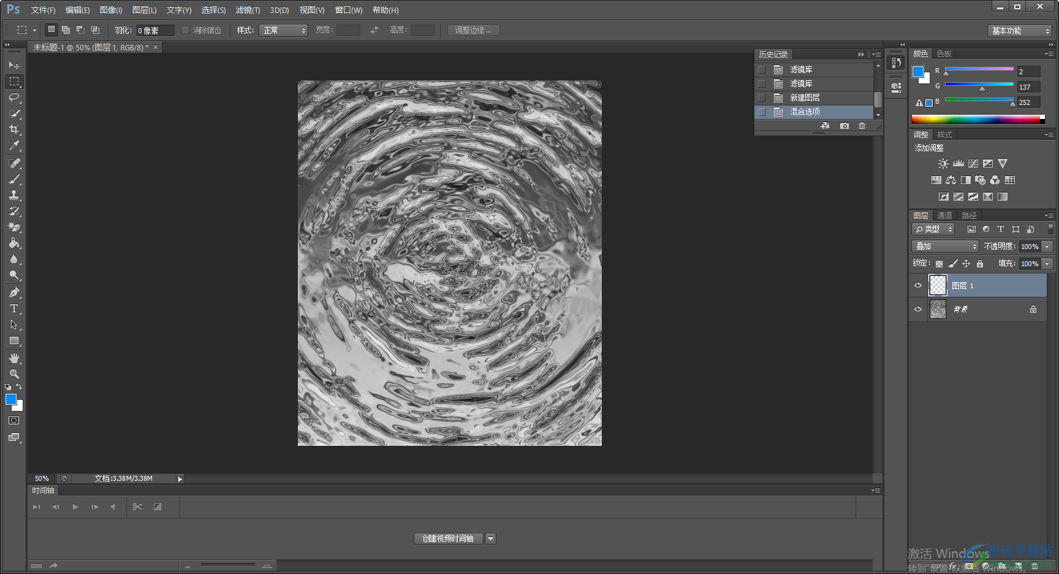Select the Dodge tool
Image resolution: width=1059 pixels, height=574 pixels.
[x=14, y=275]
